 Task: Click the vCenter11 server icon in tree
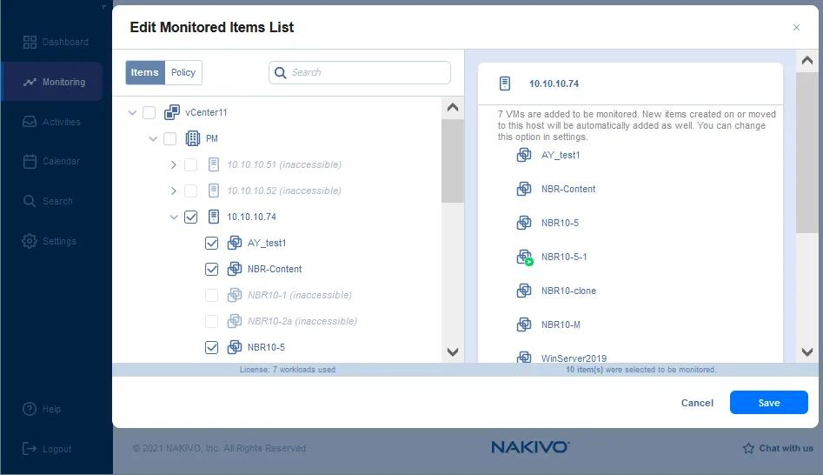[172, 112]
